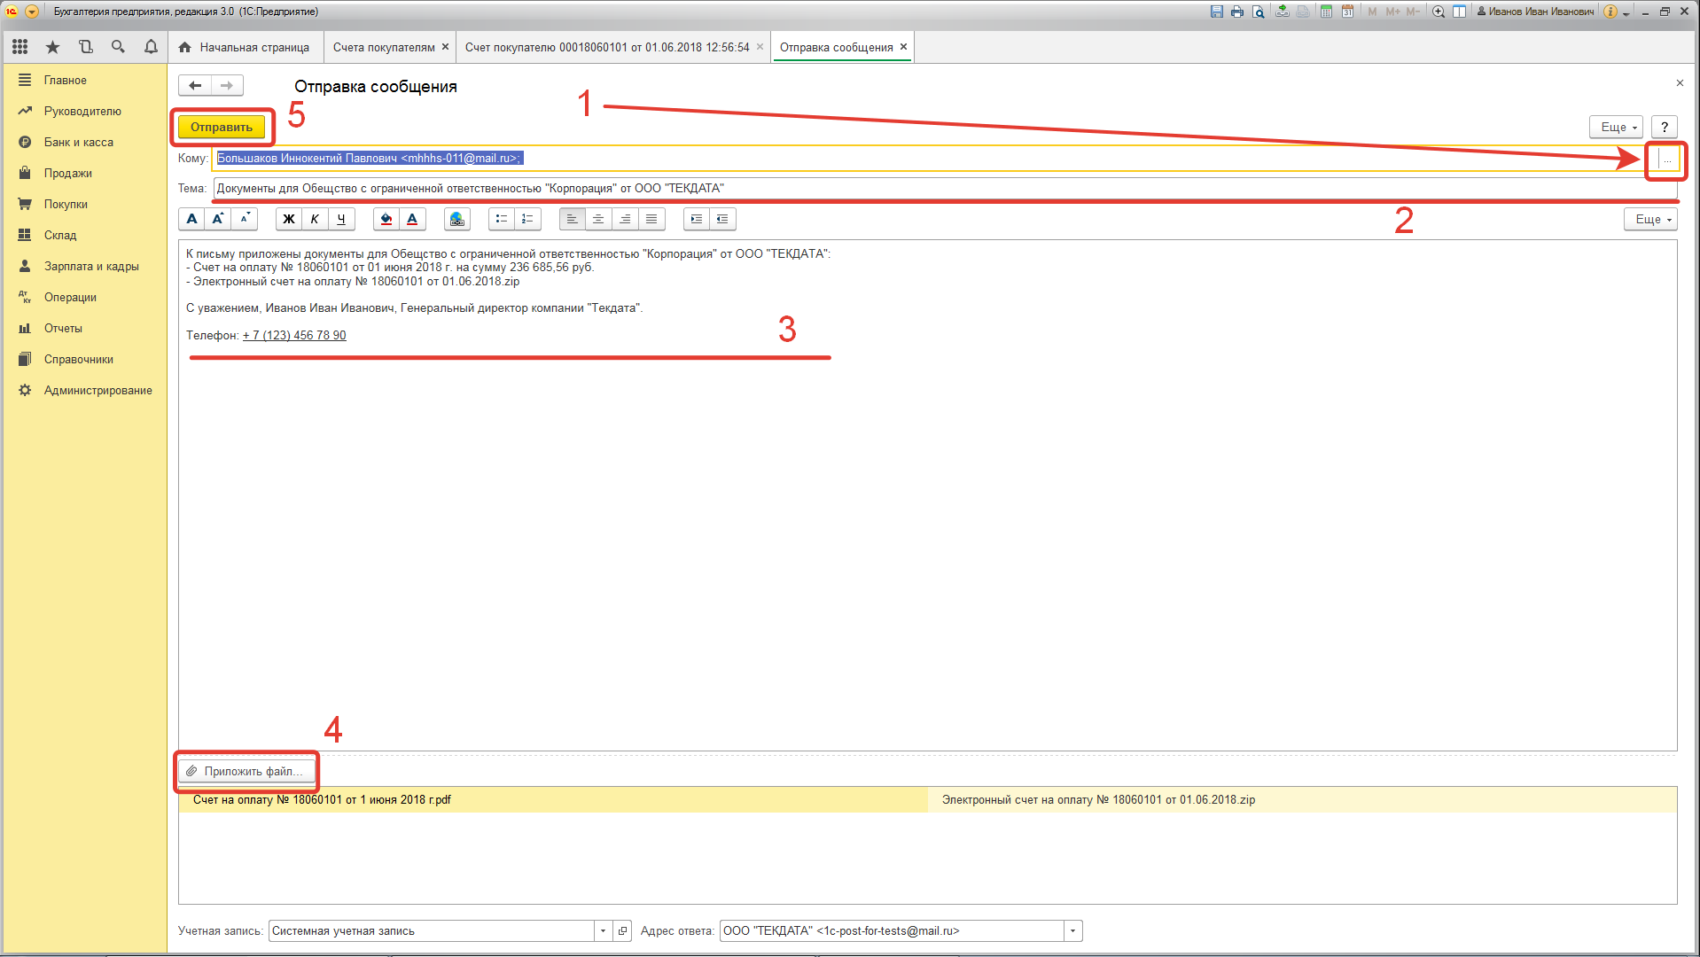Click the Тема subject input field
The height and width of the screenshot is (957, 1700).
[x=945, y=188]
